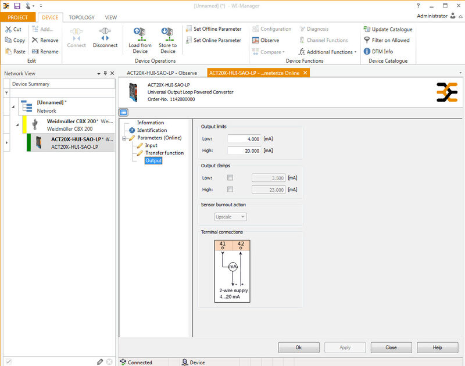Click Update Catalogue icon

tap(367, 30)
